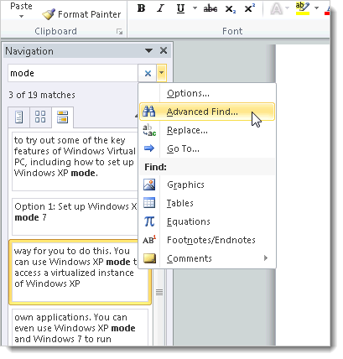
Task: Open the Underline style dropdown arrow
Action: click(x=195, y=8)
